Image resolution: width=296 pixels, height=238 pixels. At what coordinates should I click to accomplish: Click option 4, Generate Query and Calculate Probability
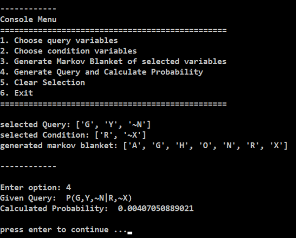(102, 72)
